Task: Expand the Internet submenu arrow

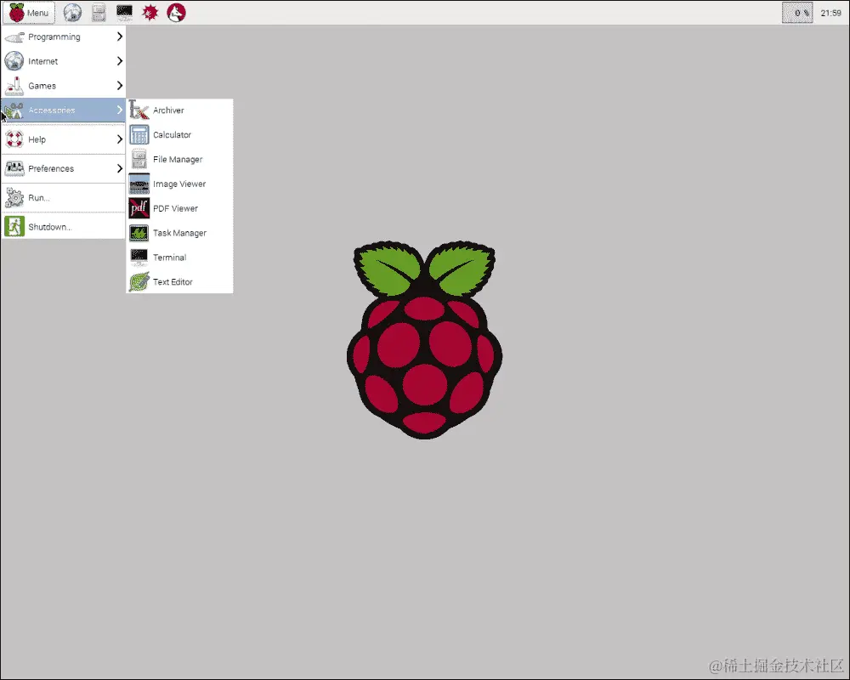Action: coord(120,61)
